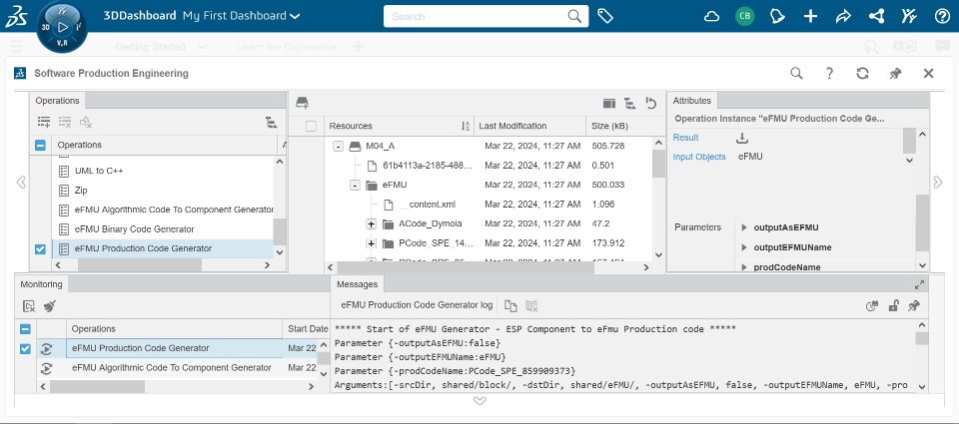Screen dimensions: 959x424
Task: Toggle the Monitoring header select-all checkbox
Action: tap(25, 329)
